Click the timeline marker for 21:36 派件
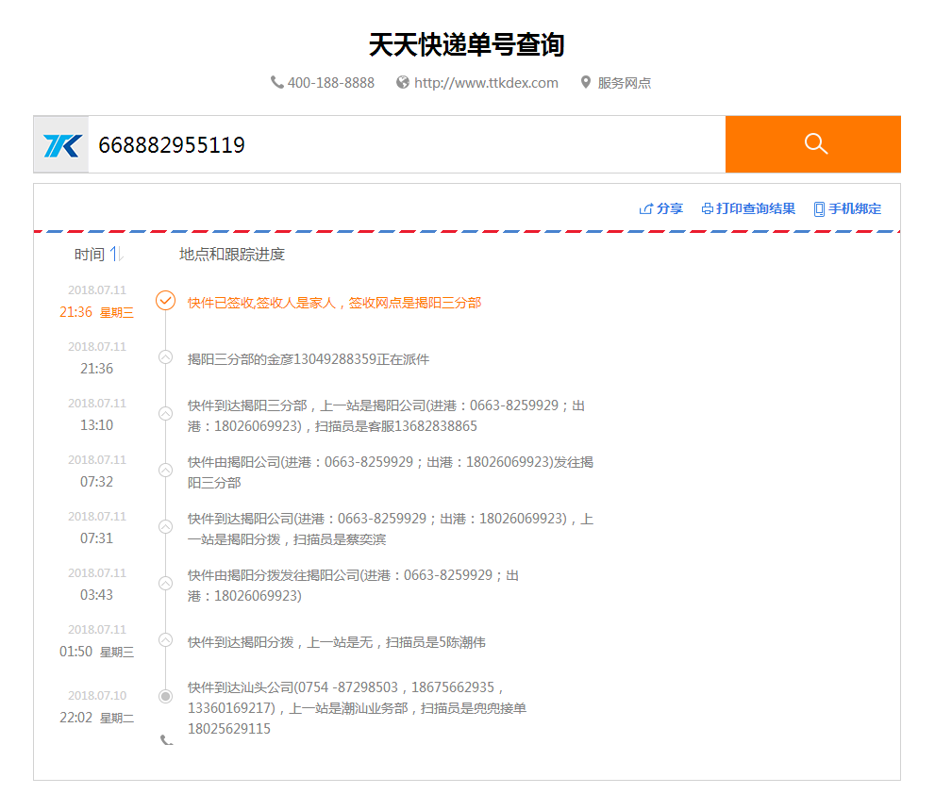This screenshot has height=794, width=935. [165, 357]
